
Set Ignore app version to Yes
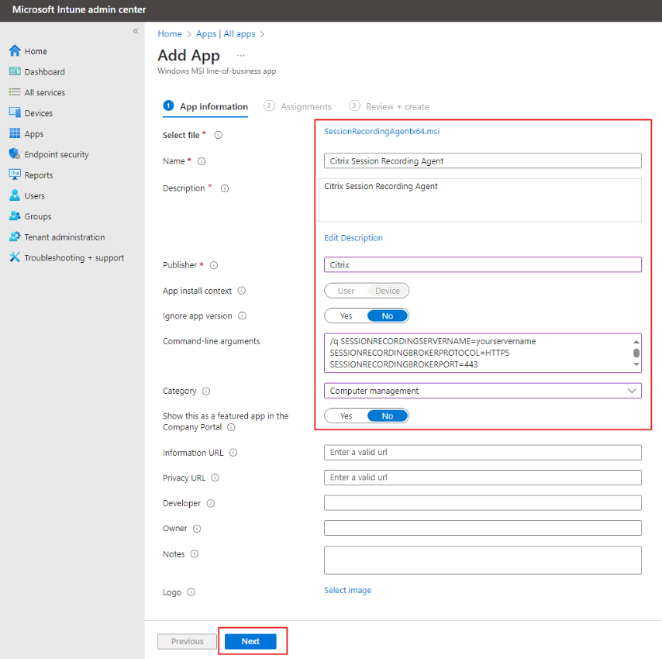coord(346,316)
